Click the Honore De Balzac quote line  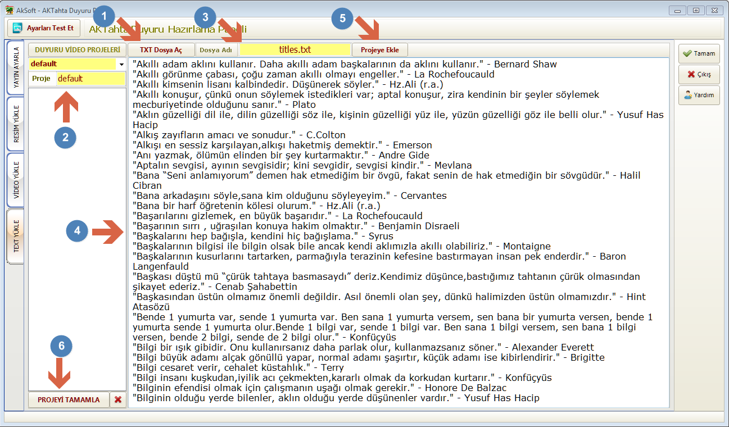click(x=319, y=388)
